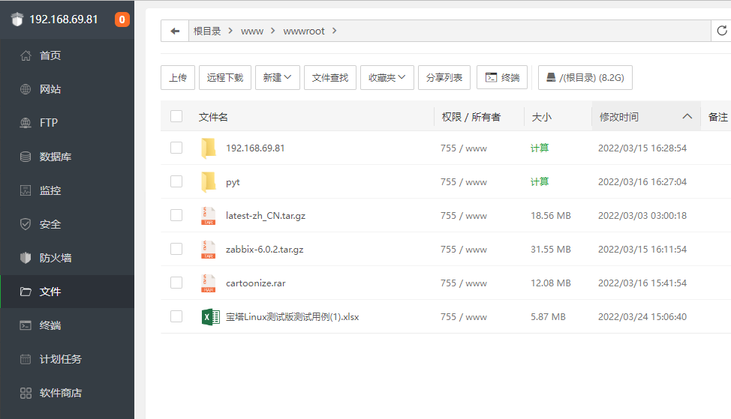Open the 收藏夹 favorites dropdown
Screen dimensions: 731x419
click(387, 77)
